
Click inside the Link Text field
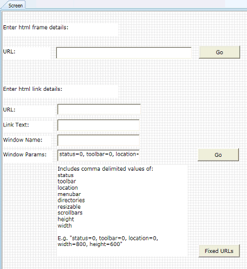(98, 125)
